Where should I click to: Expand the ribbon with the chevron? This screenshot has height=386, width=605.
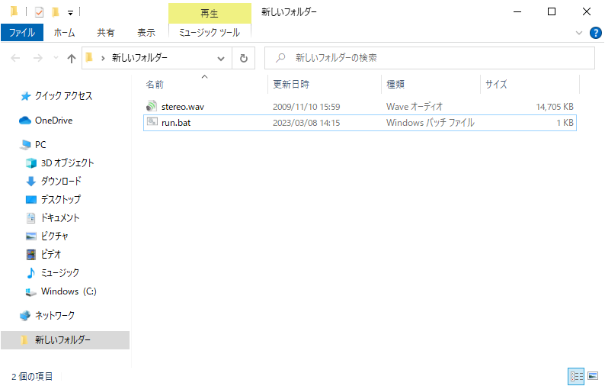(x=579, y=33)
